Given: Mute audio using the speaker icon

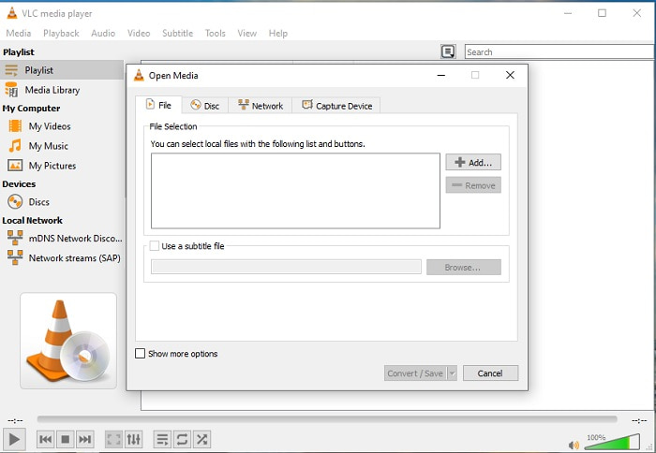Looking at the screenshot, I should click(574, 446).
